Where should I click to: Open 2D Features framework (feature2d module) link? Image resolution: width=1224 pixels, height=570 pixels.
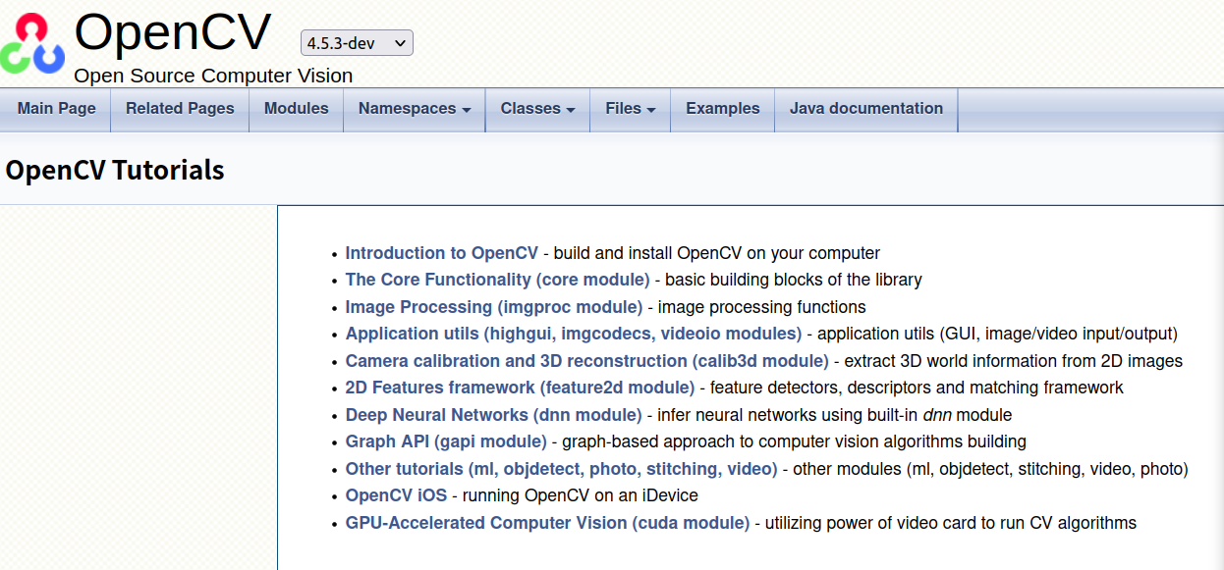point(520,388)
